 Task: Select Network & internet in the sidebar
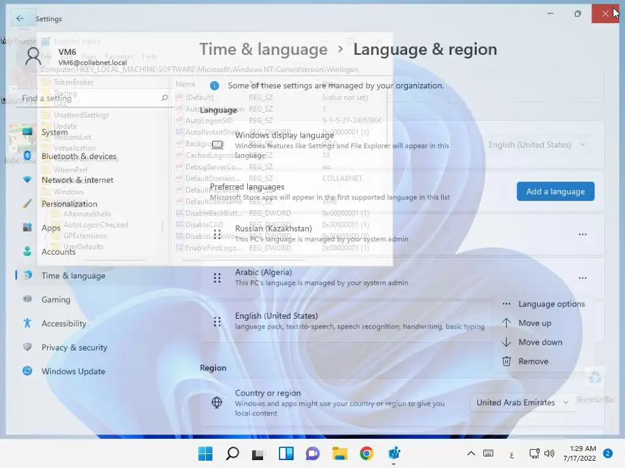click(x=78, y=180)
